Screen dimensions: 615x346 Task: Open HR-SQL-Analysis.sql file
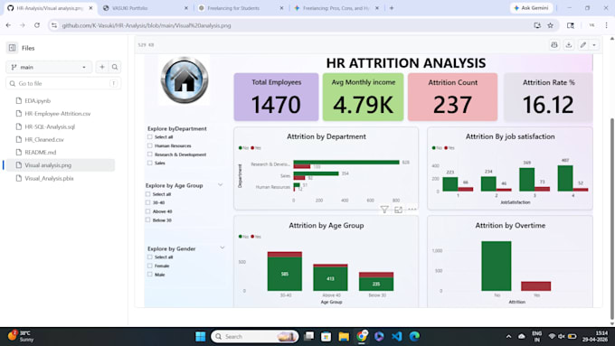[50, 126]
